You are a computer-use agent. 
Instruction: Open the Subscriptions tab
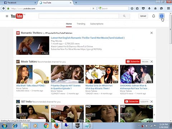coord(97,24)
